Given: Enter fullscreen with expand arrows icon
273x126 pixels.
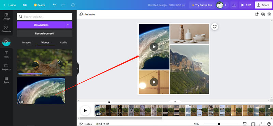Looking at the screenshot, I should click(260, 124).
